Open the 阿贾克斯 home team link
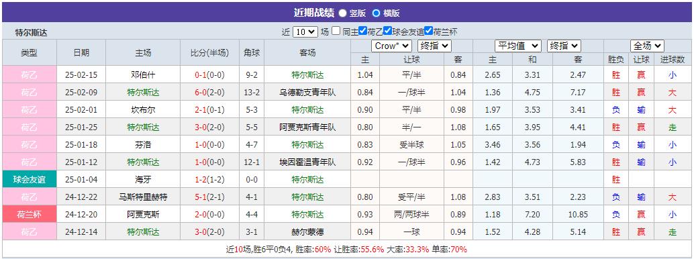 pos(143,215)
